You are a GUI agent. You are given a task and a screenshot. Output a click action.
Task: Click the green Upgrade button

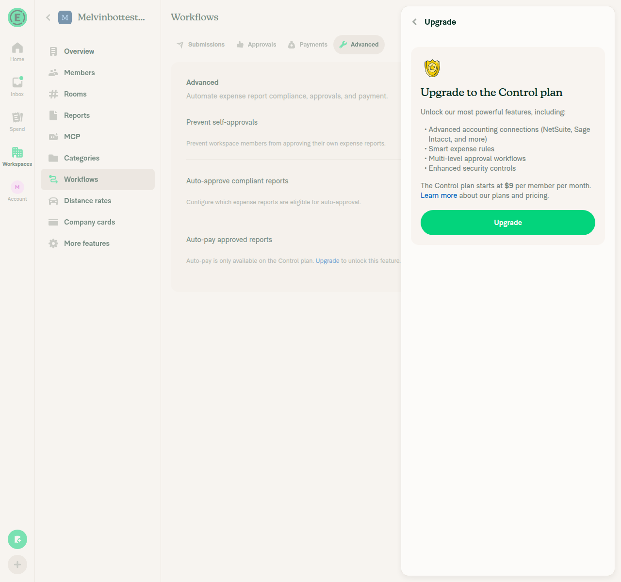pyautogui.click(x=508, y=223)
